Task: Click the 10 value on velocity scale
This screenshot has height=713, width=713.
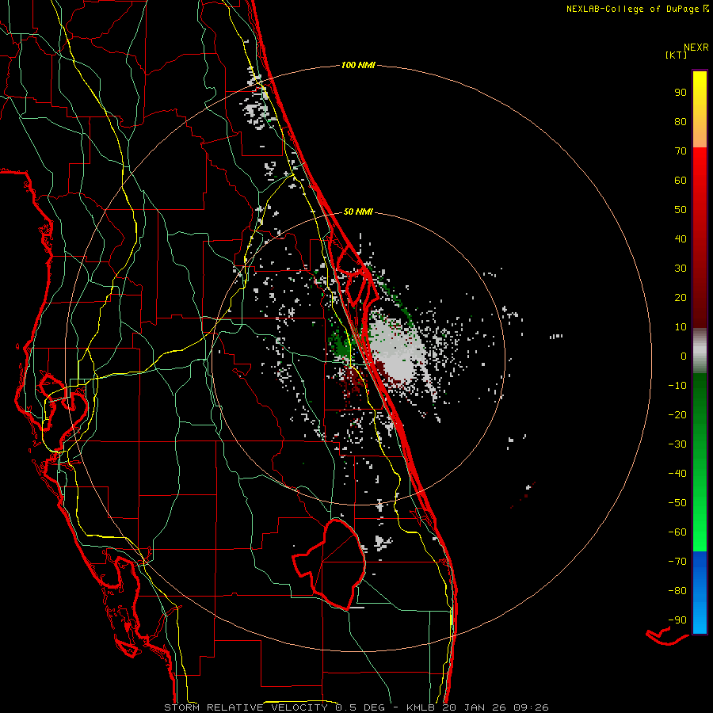Action: point(681,326)
